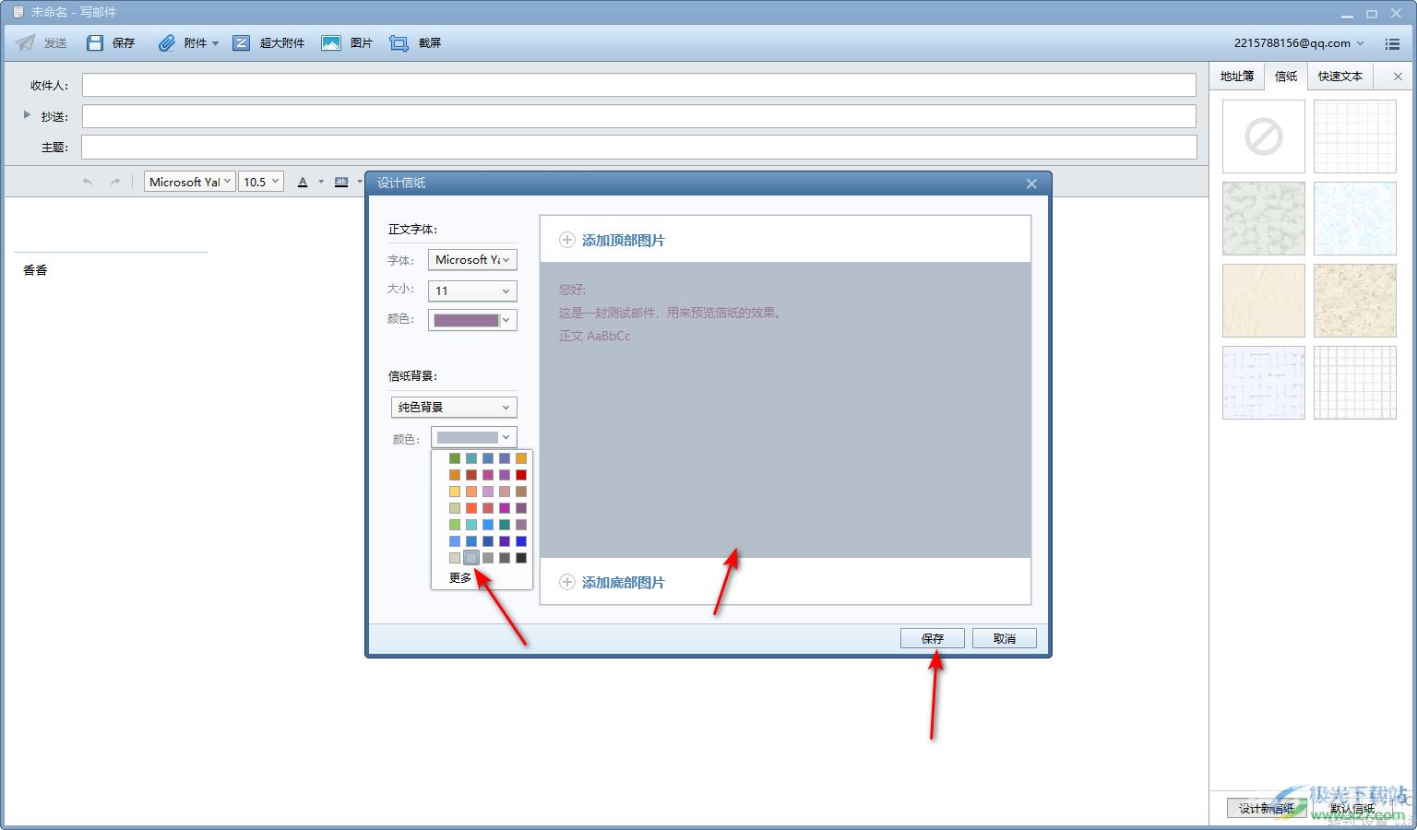Select the no-stationery (blank) thumbnail

point(1264,136)
